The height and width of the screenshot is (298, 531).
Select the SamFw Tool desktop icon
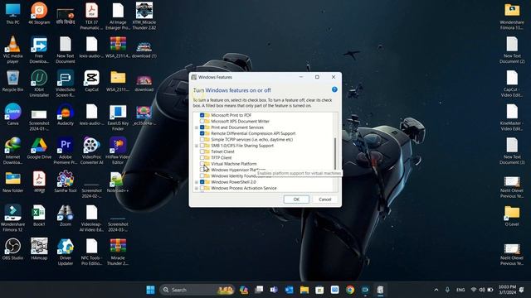click(x=66, y=182)
